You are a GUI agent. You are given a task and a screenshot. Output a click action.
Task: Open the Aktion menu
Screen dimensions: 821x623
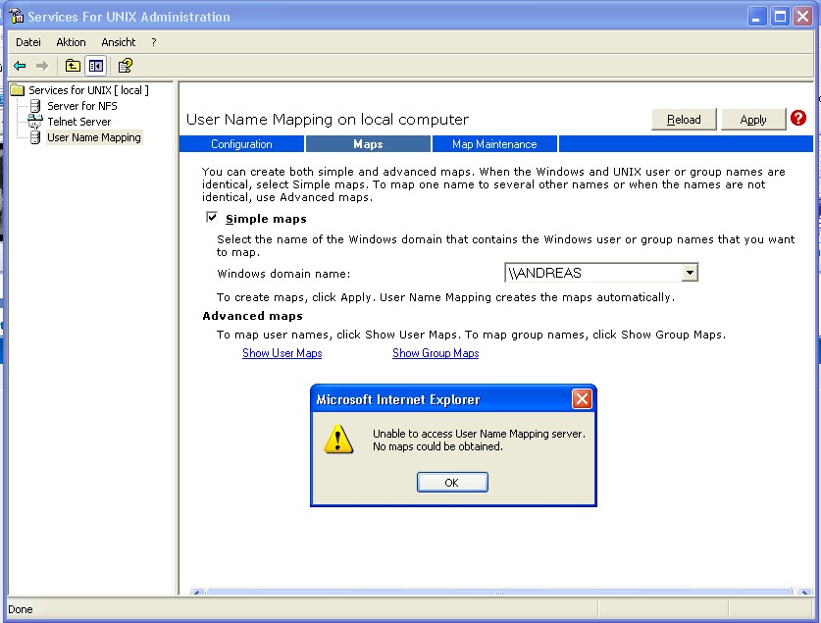[71, 42]
